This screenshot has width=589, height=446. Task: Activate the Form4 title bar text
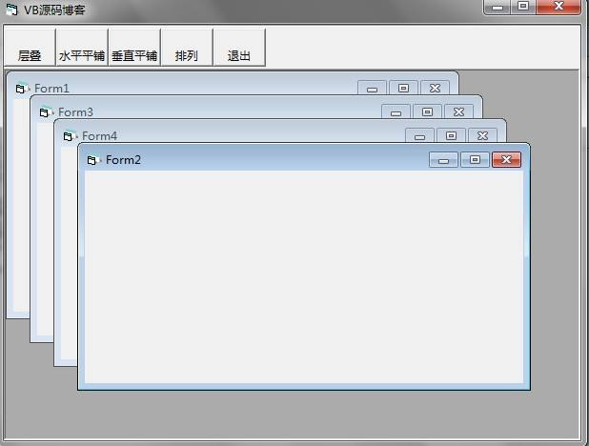99,136
